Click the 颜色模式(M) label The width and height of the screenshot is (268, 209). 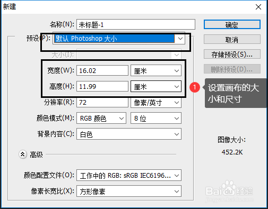coord(55,118)
